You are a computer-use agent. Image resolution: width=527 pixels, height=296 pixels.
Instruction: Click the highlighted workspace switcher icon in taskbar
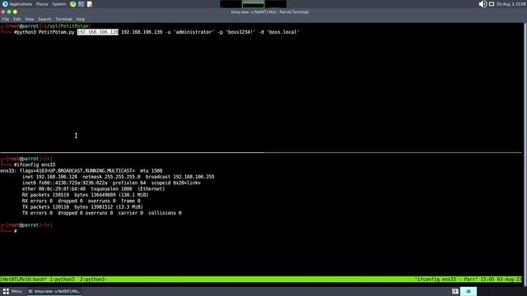coord(469,291)
